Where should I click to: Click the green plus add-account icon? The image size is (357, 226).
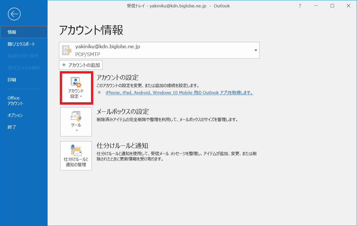coord(64,65)
